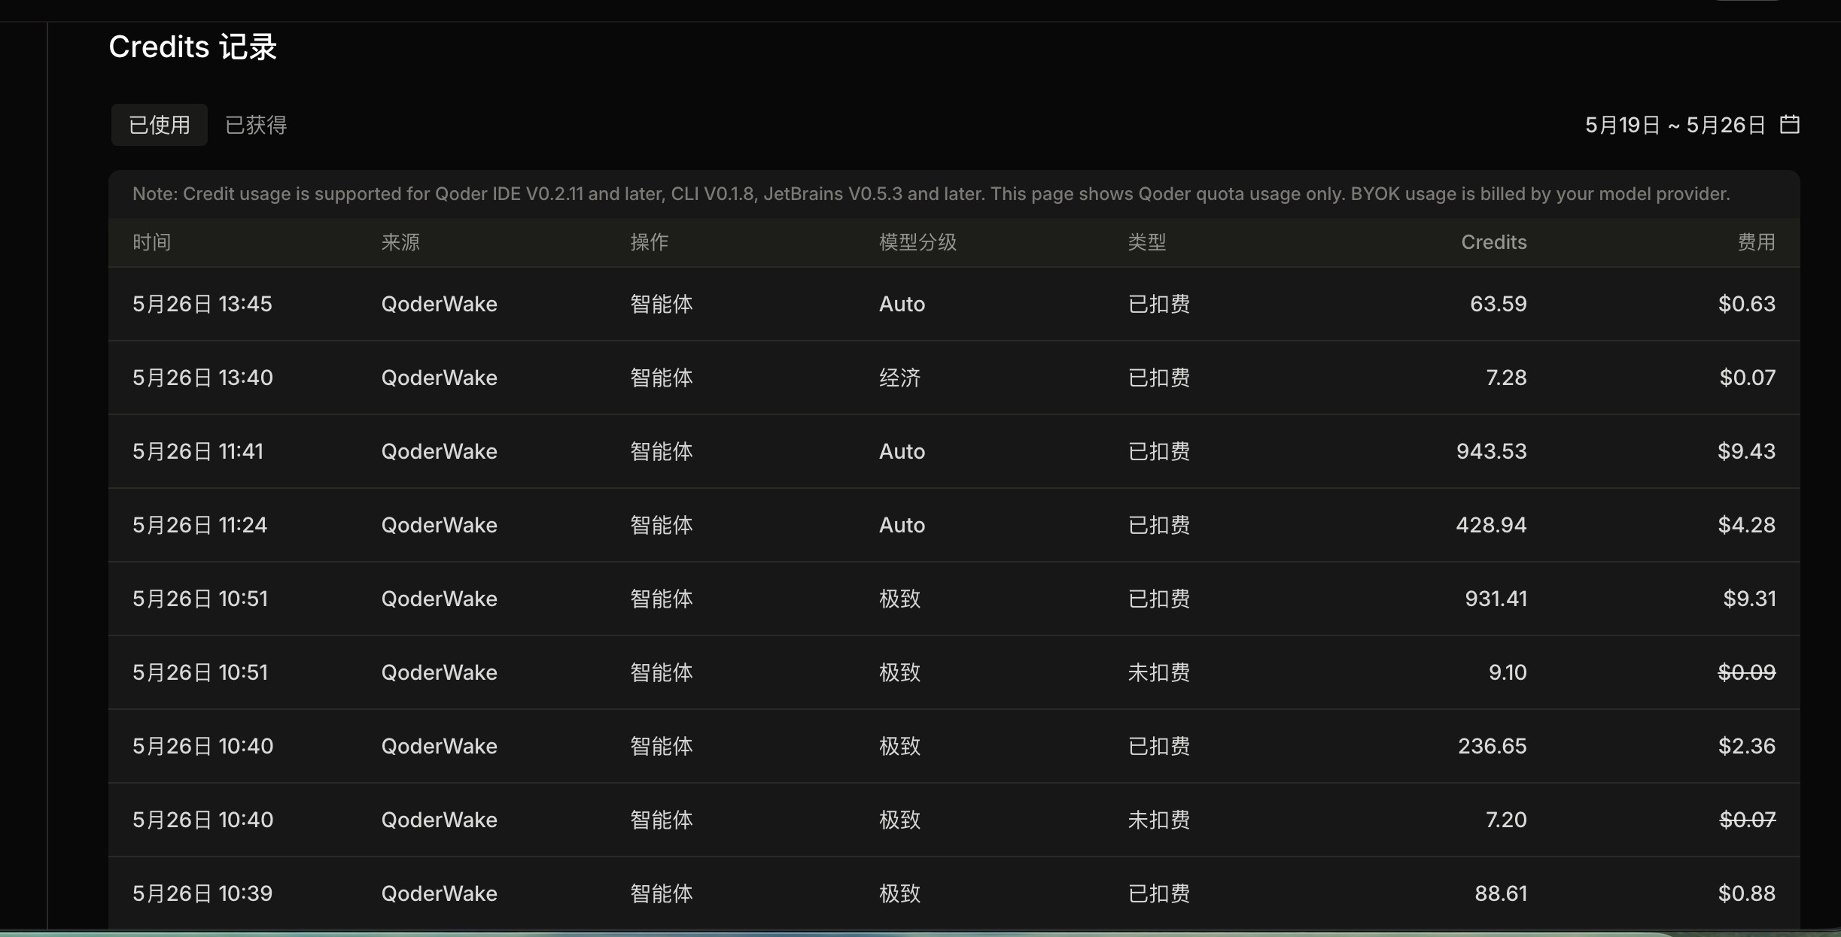The width and height of the screenshot is (1841, 937).
Task: Select the 63.59 credits value
Action: (x=1499, y=304)
